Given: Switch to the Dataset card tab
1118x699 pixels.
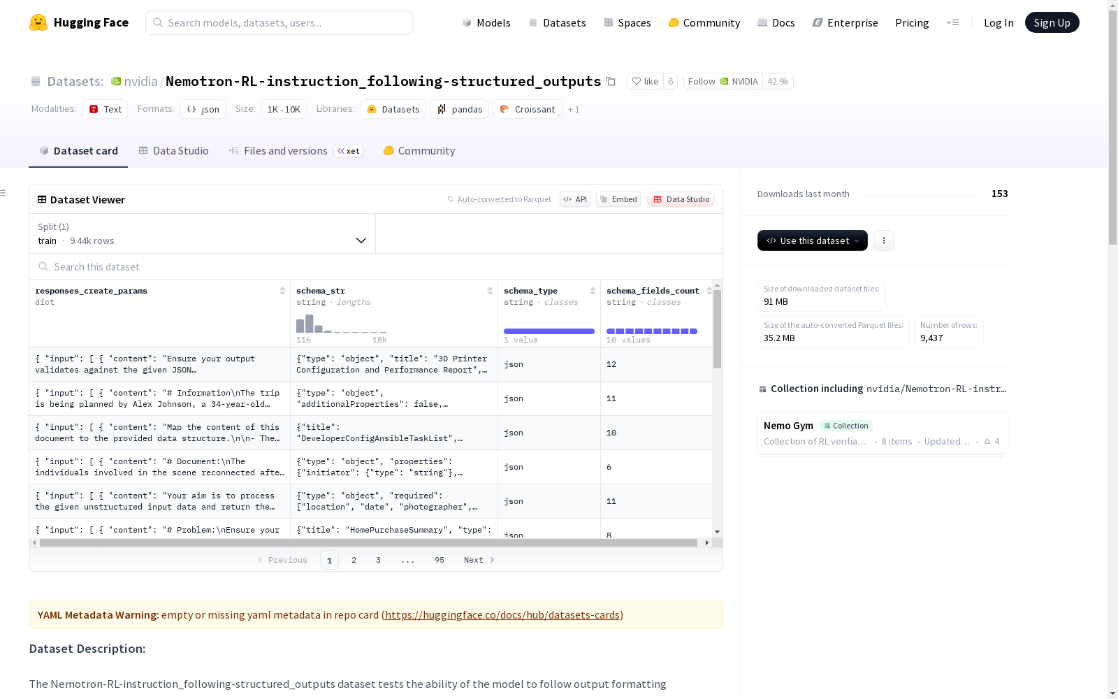Looking at the screenshot, I should click(x=78, y=151).
